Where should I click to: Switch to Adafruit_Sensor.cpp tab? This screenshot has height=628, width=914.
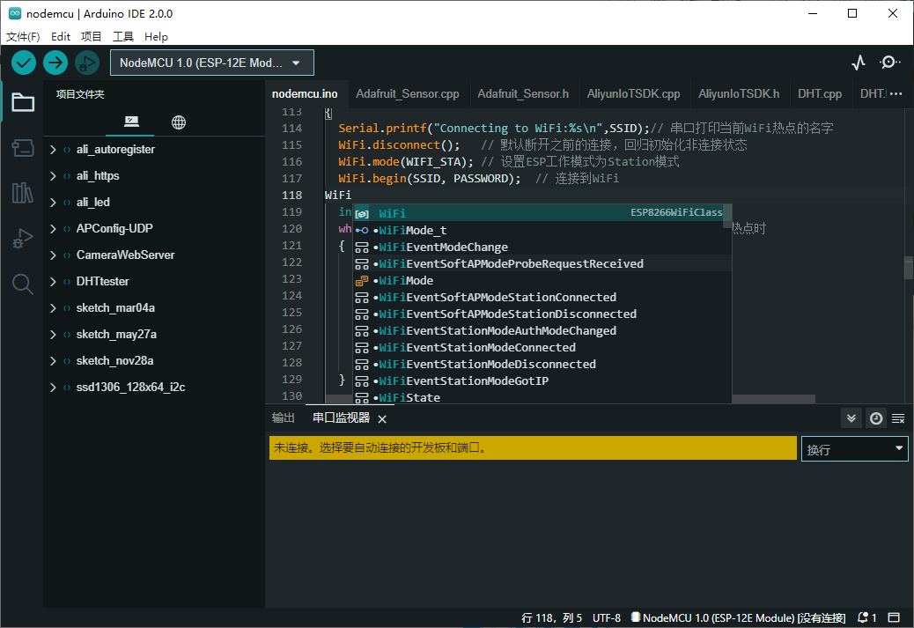pos(408,94)
